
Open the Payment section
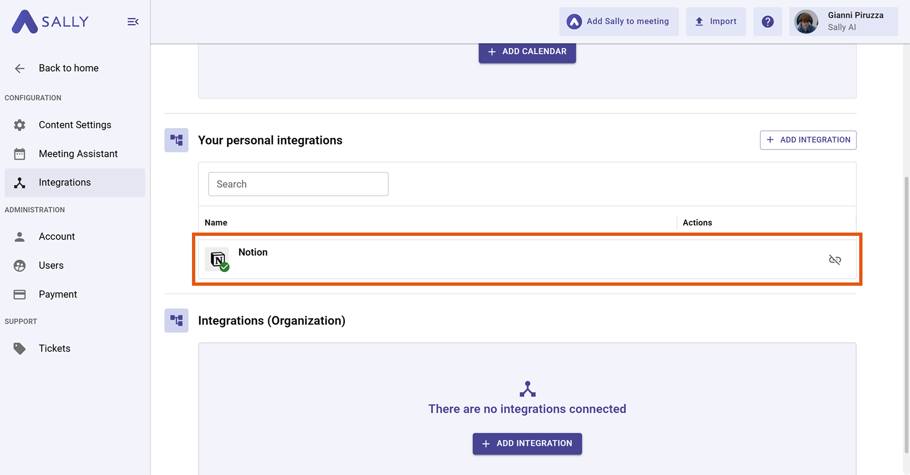(x=58, y=294)
